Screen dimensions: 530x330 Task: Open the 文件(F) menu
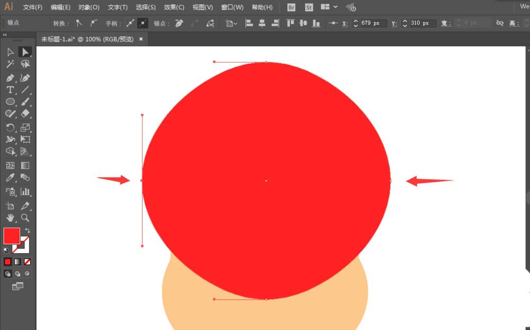coord(32,7)
